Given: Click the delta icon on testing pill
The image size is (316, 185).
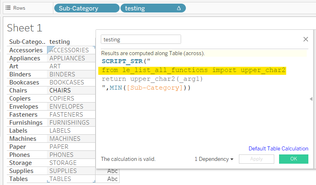Looking at the screenshot, I should 179,8.
